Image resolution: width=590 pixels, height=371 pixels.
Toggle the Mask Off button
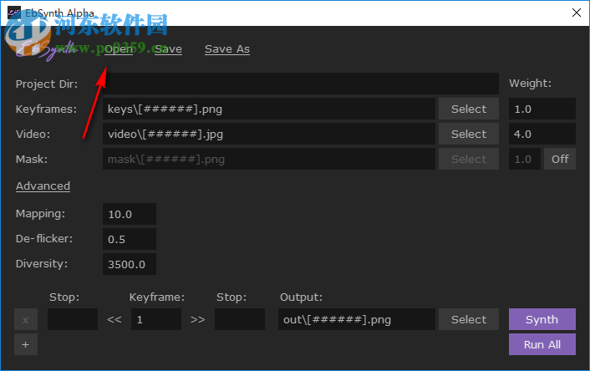click(x=560, y=159)
